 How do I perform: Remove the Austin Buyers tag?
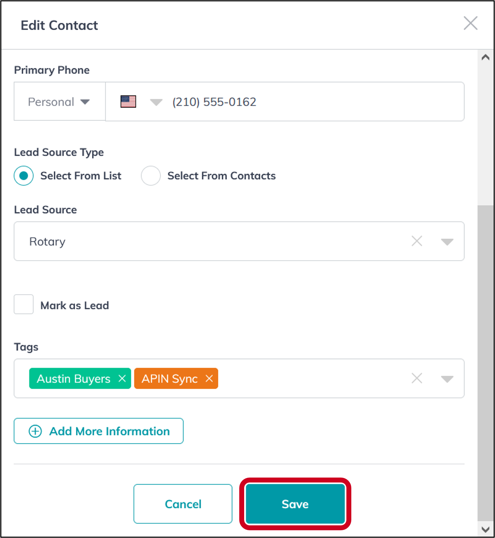coord(122,378)
